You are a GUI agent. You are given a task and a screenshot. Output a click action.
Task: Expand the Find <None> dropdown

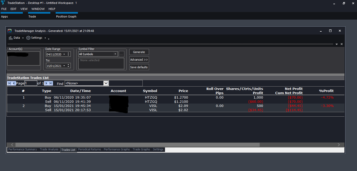coord(106,83)
